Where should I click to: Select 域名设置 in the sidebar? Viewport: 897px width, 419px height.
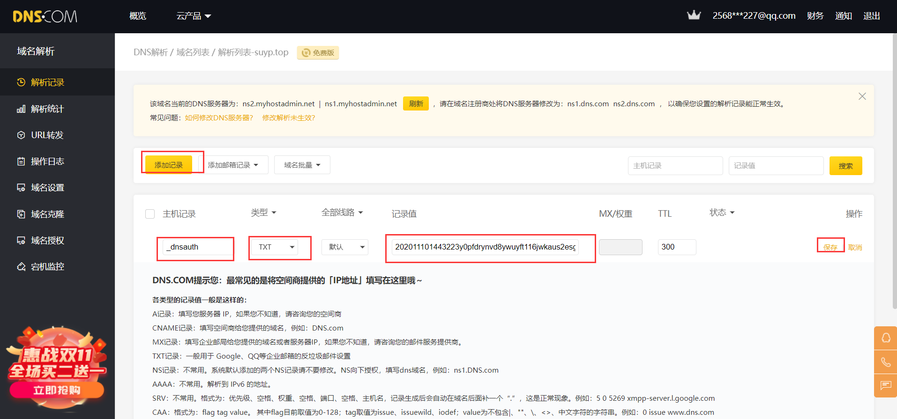(x=57, y=188)
